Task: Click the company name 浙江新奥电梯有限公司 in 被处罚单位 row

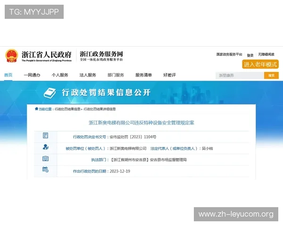Action: (x=128, y=148)
